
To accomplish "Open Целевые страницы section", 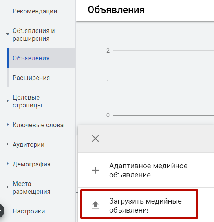I will click(x=27, y=101).
